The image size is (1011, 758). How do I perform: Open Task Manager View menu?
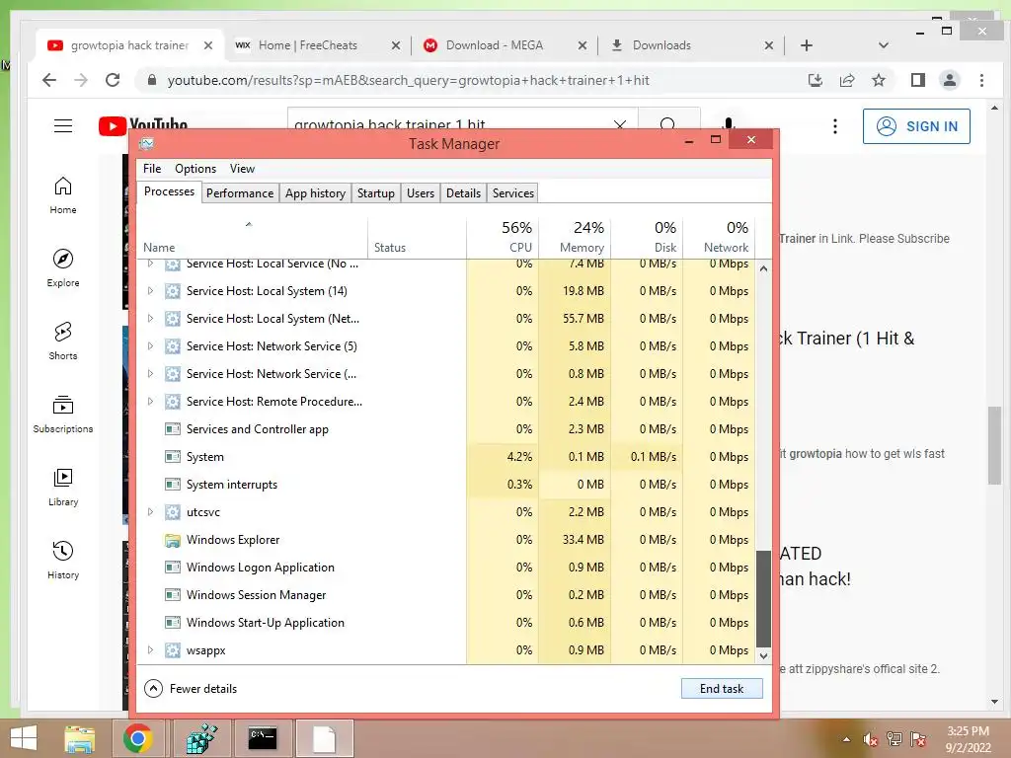[x=243, y=168]
